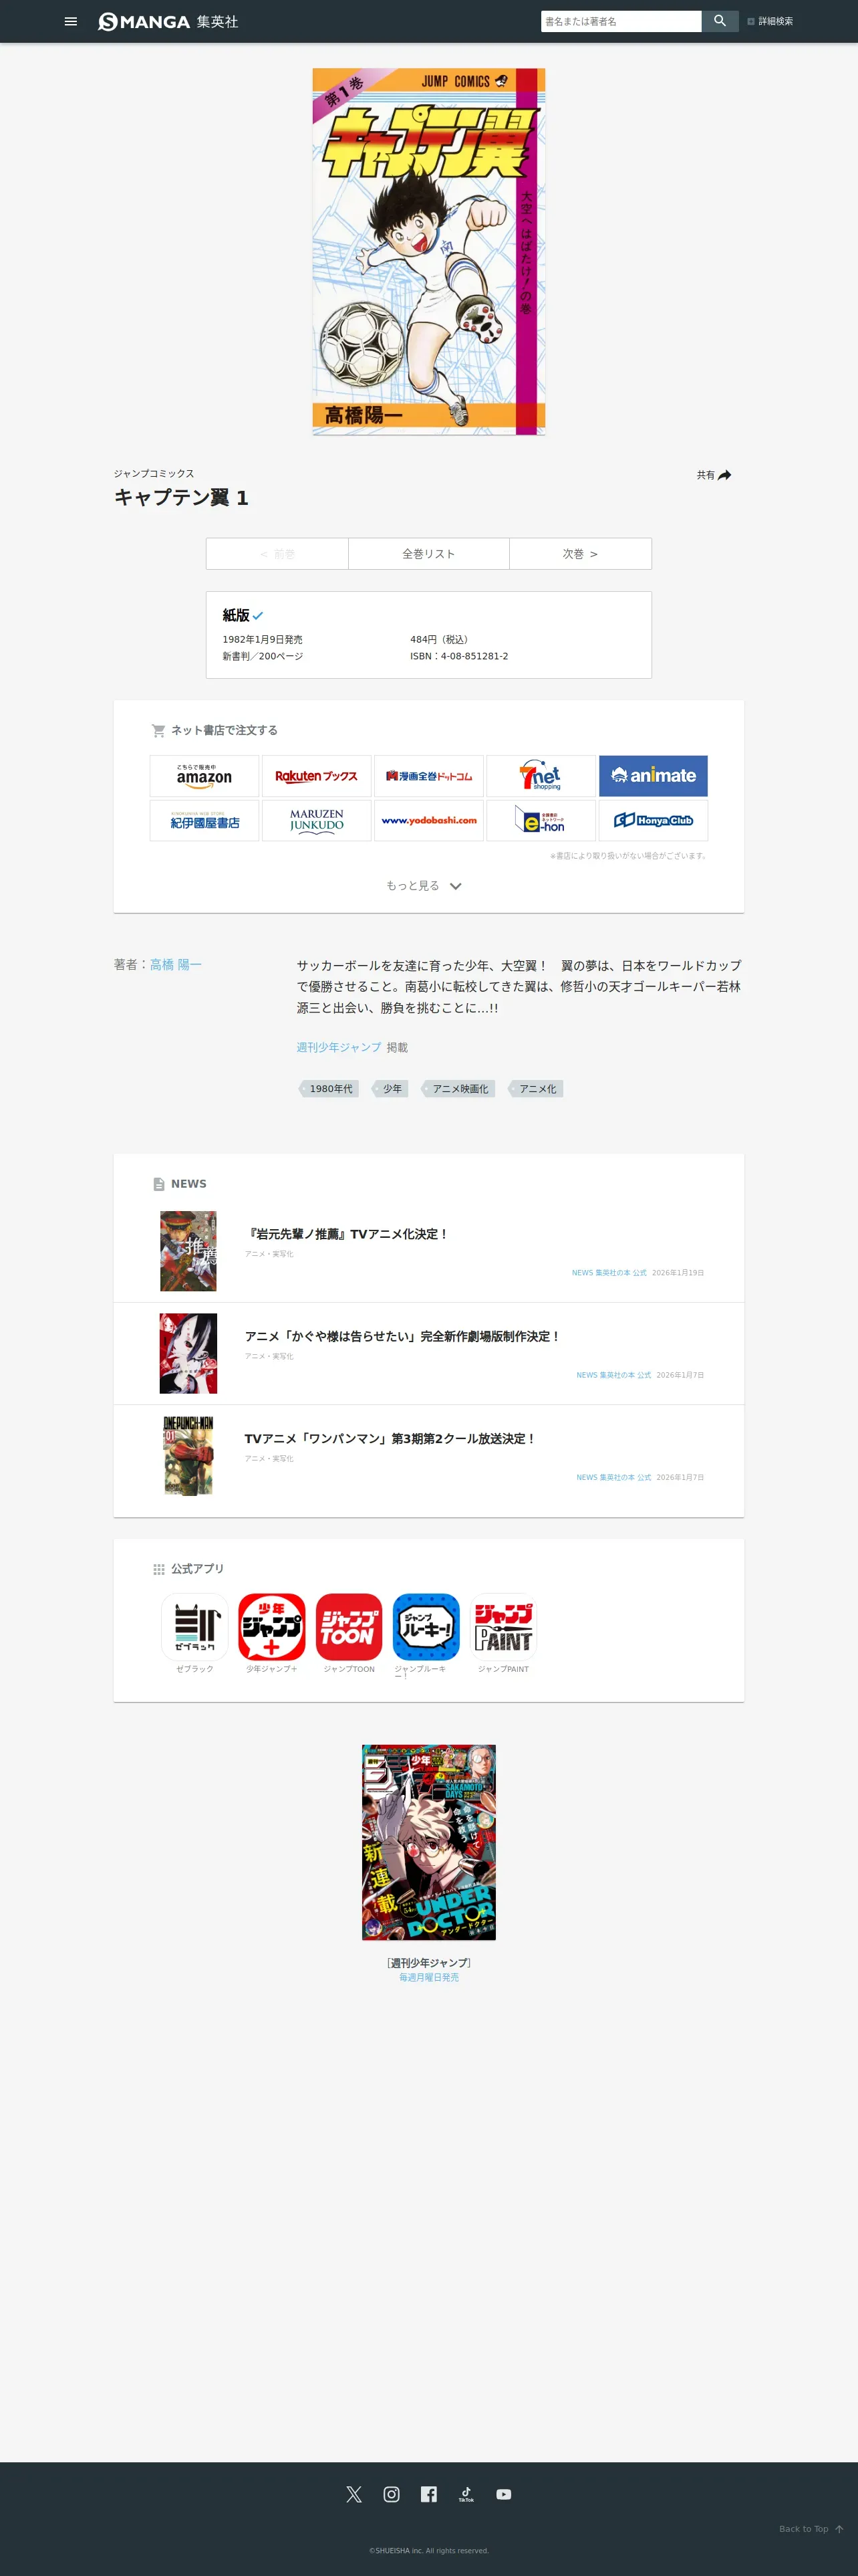Click Back to Top link
The width and height of the screenshot is (858, 2576).
coord(811,2529)
